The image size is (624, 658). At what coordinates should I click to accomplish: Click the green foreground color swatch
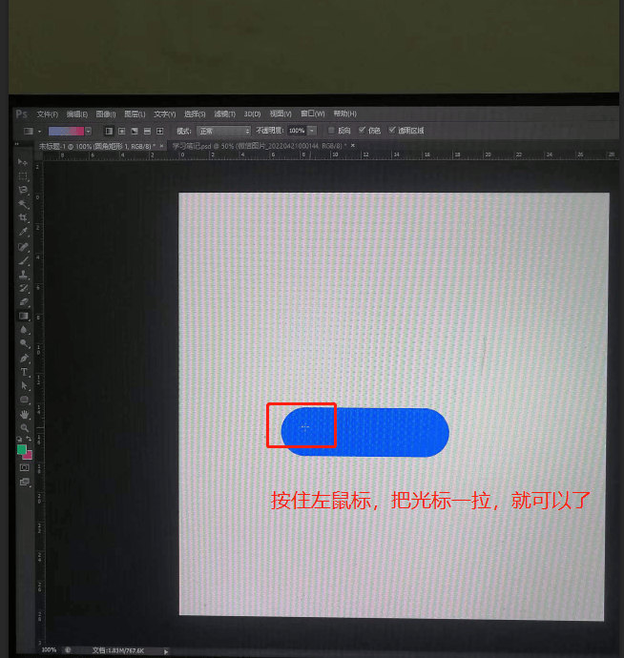[21, 448]
